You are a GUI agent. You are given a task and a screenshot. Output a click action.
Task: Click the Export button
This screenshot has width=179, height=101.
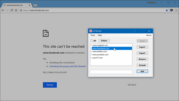coord(142,47)
